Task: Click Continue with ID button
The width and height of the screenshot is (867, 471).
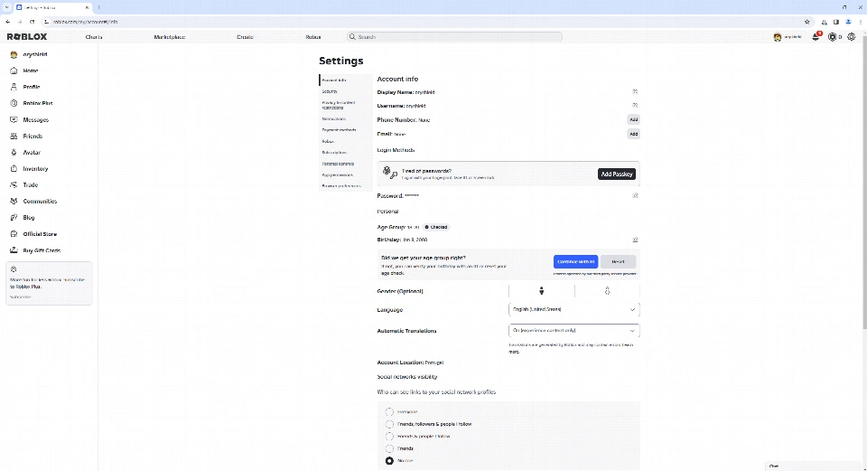Action: (575, 262)
